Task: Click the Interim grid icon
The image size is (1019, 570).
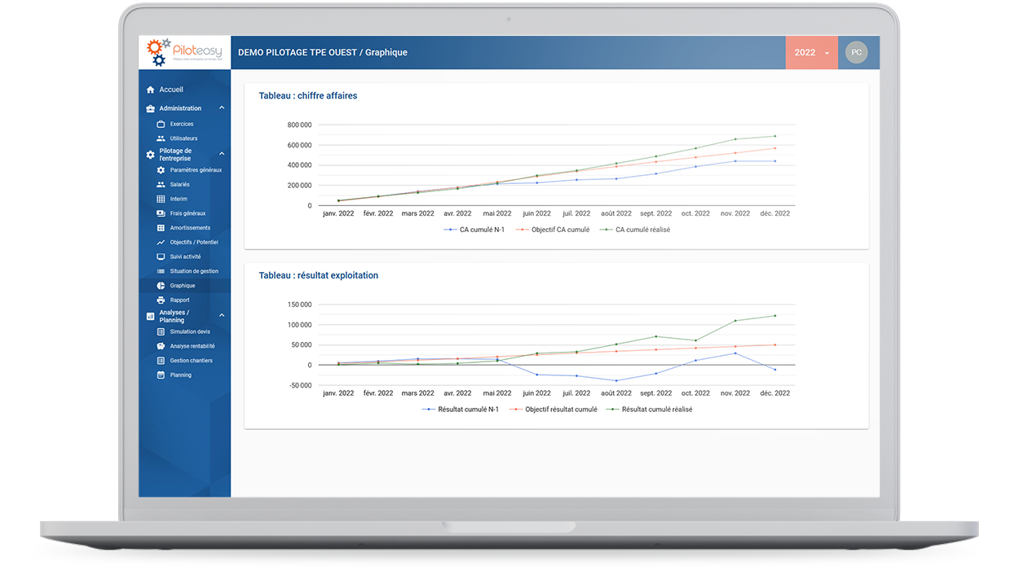Action: click(161, 199)
